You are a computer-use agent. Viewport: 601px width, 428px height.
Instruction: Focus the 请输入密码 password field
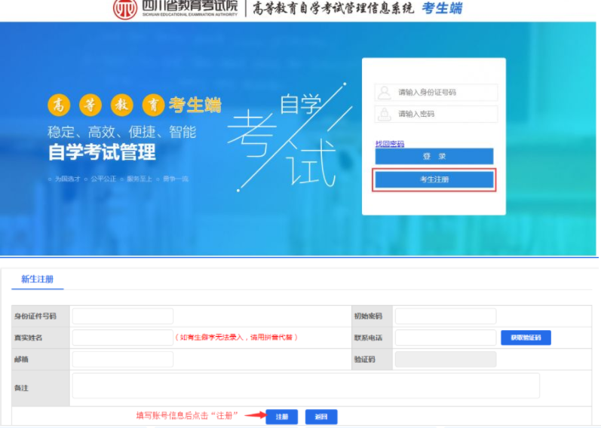tap(436, 114)
